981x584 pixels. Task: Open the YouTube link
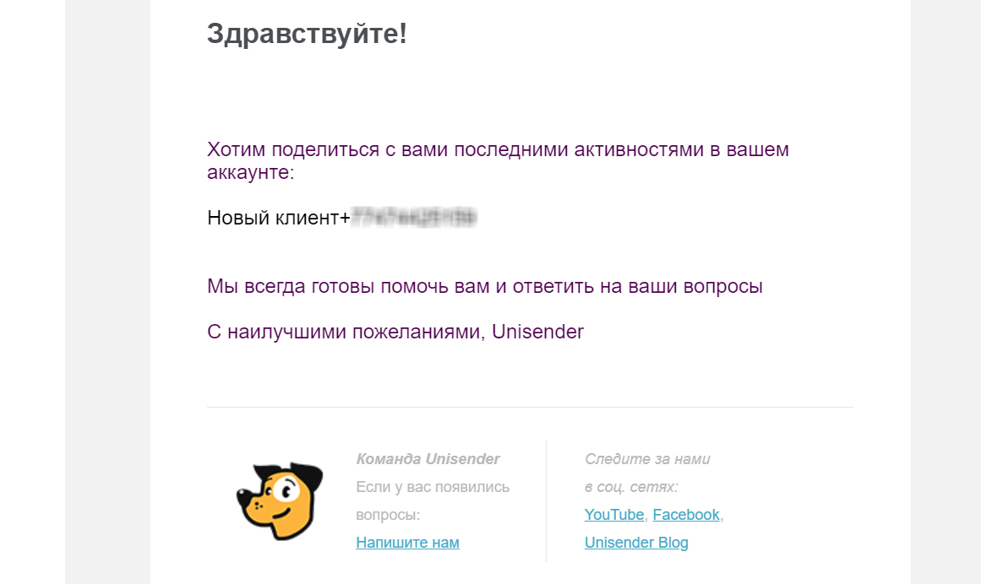(613, 515)
